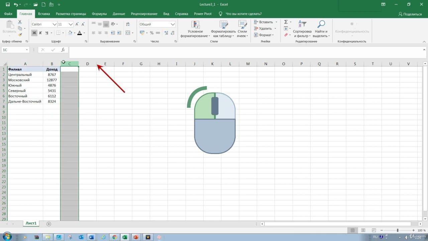The width and height of the screenshot is (428, 241).
Task: Click the add new sheet plus icon
Action: (49, 224)
